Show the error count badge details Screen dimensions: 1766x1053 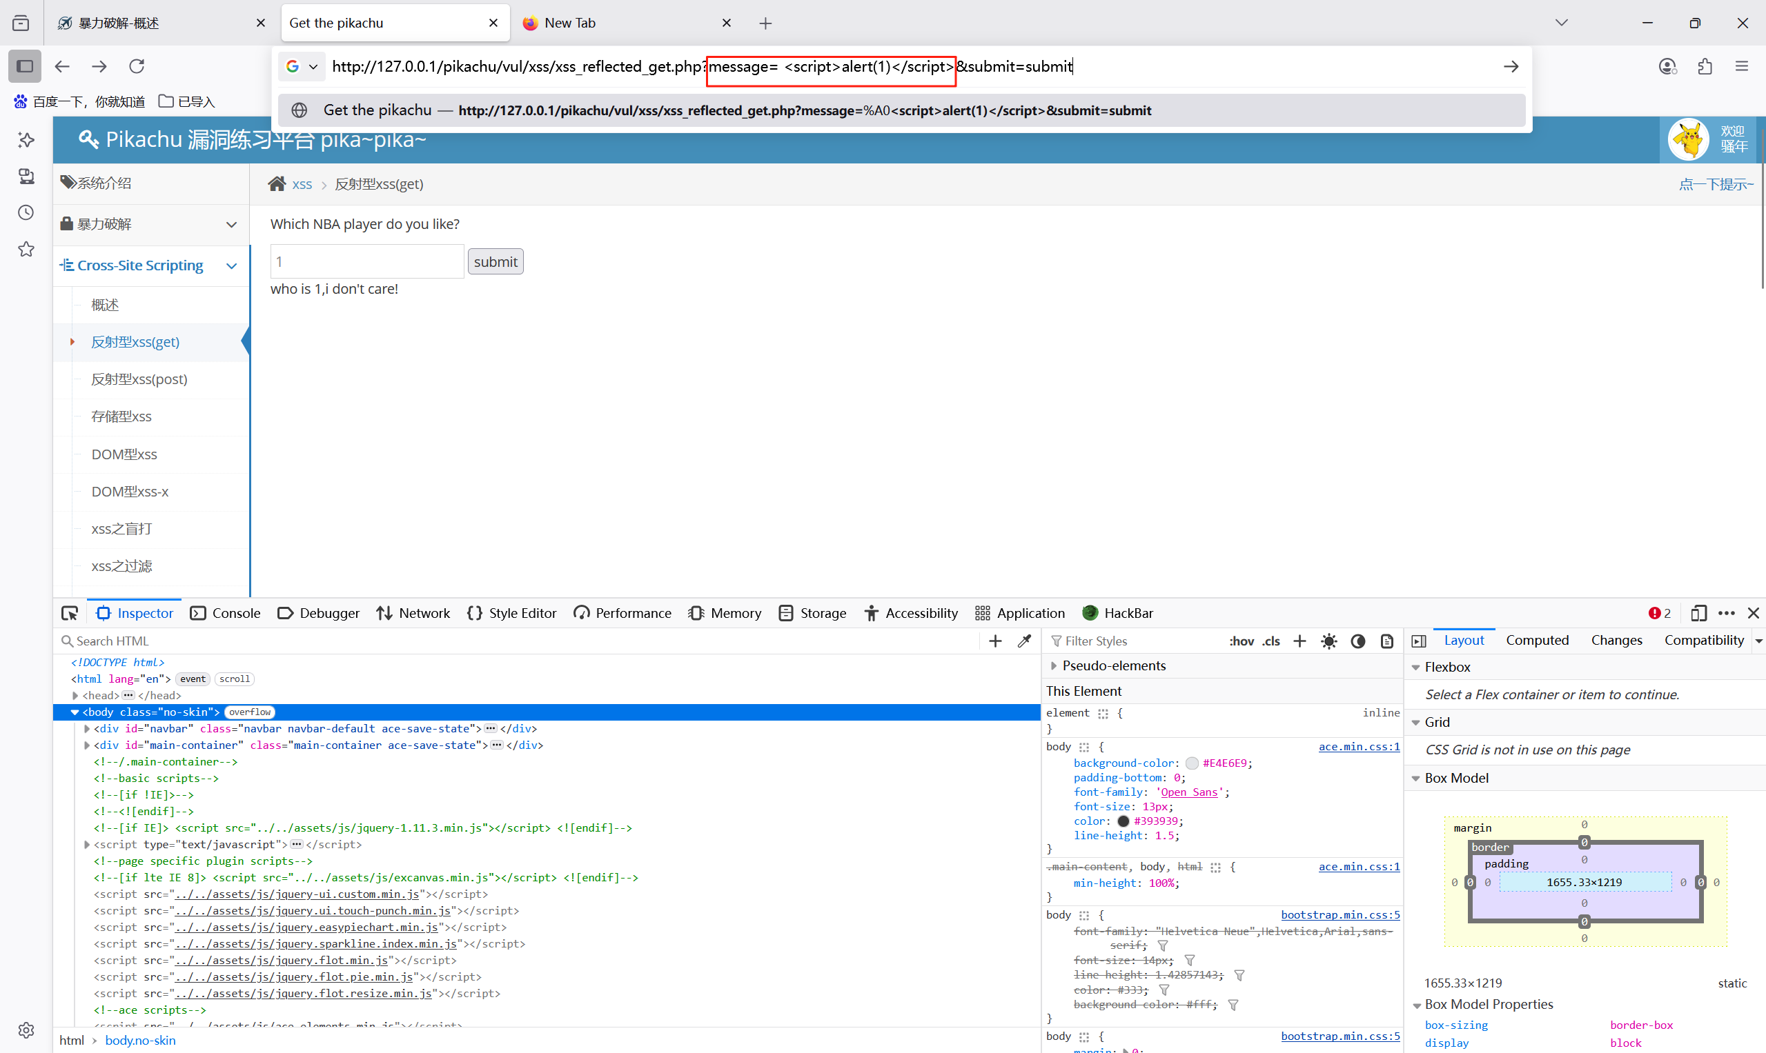pyautogui.click(x=1660, y=613)
